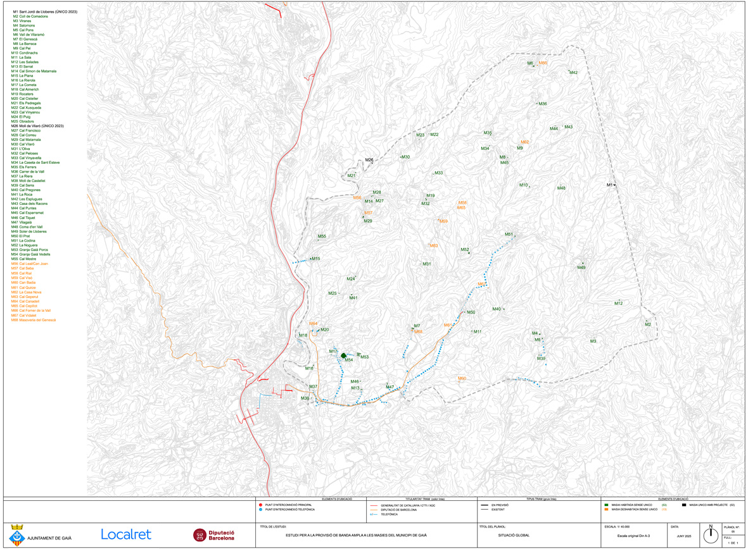
Task: Click the Localret logo
Action: tap(126, 534)
